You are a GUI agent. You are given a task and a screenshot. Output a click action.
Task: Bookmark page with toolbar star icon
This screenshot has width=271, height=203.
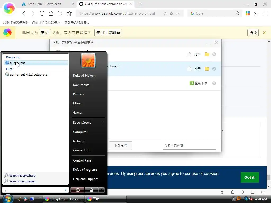(69, 13)
